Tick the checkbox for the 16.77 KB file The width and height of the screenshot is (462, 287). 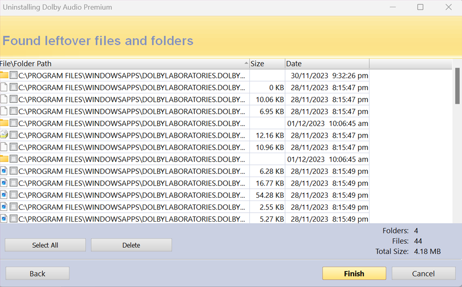(x=13, y=183)
